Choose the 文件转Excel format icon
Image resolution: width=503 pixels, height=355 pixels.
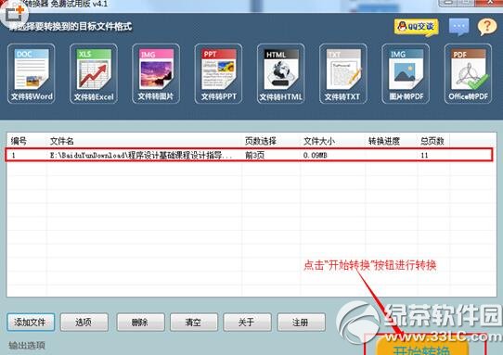click(x=94, y=74)
